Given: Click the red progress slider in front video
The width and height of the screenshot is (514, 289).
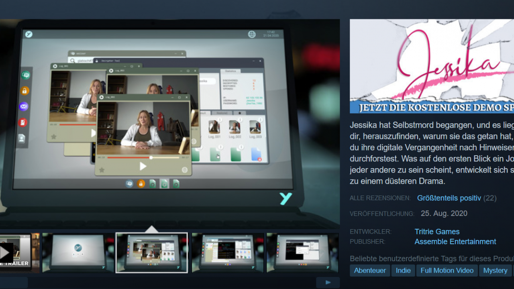Looking at the screenshot, I should click(x=151, y=158).
